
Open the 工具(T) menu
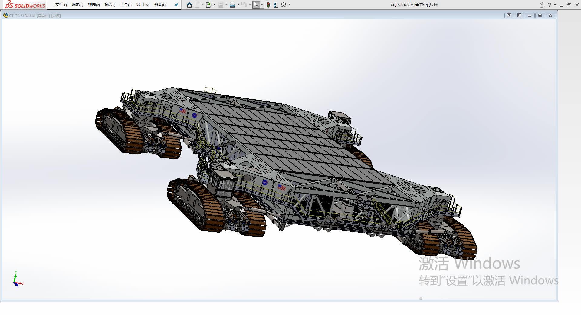tap(125, 5)
